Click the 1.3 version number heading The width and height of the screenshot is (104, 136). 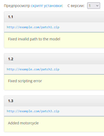(x=11, y=101)
